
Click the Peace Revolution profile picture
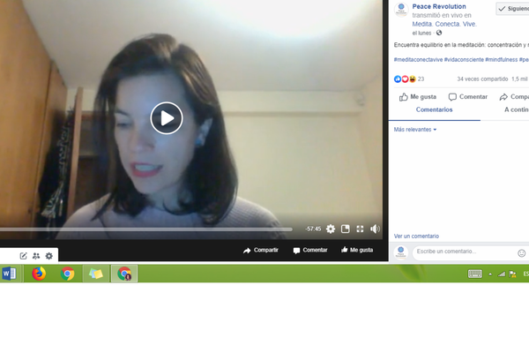401,10
